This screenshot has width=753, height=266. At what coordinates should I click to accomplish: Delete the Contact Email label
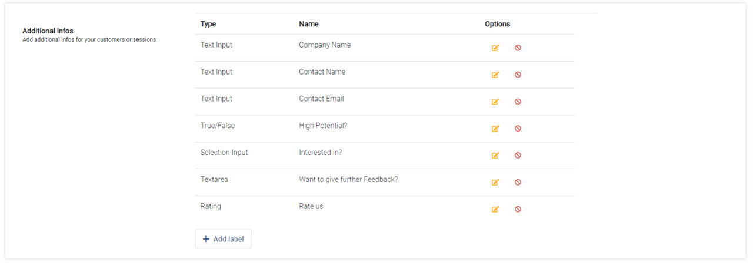point(518,102)
